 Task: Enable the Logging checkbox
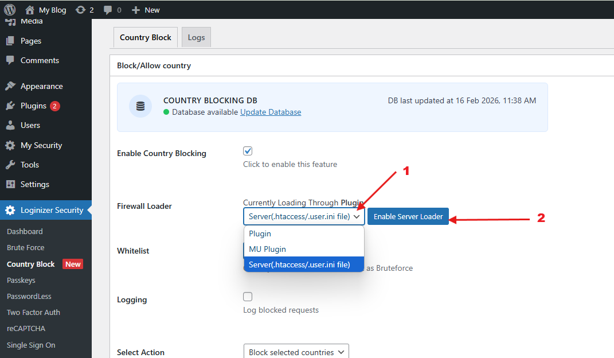coord(248,297)
